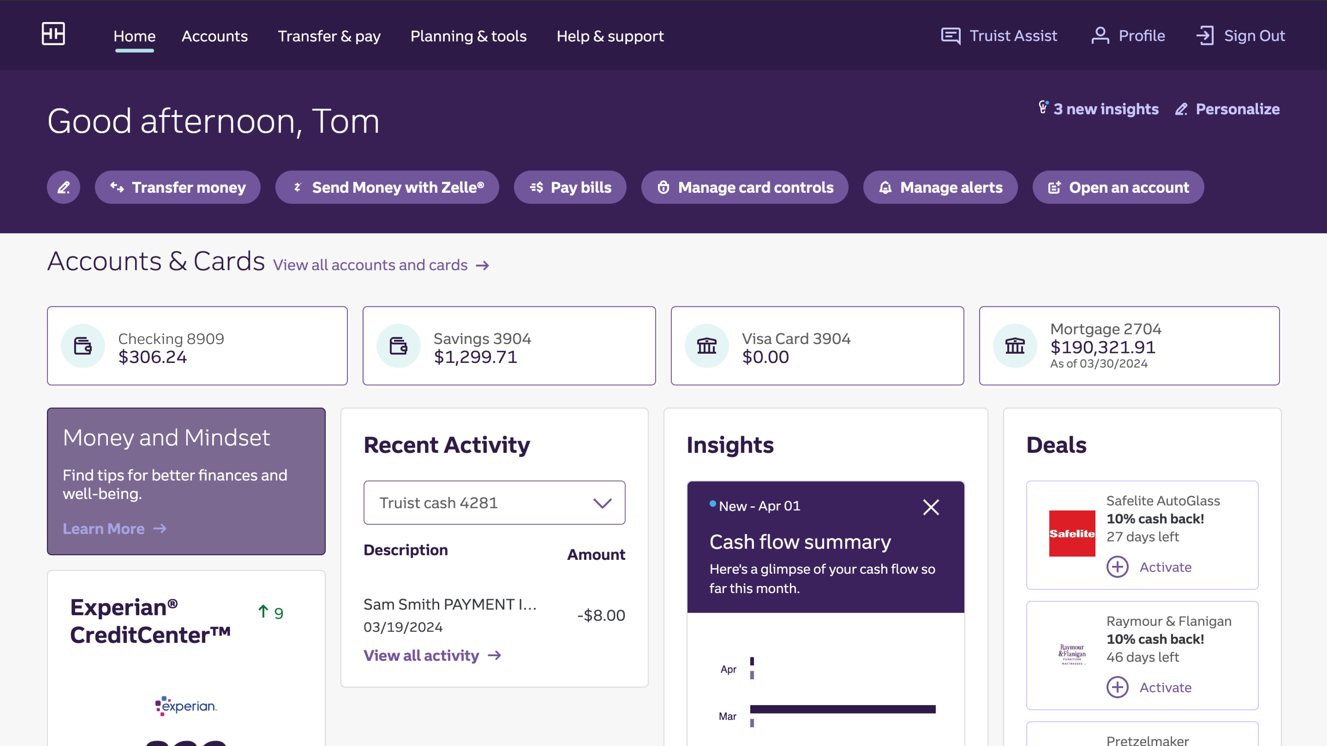Click the Truist logo icon
This screenshot has height=746, width=1327.
click(x=53, y=34)
